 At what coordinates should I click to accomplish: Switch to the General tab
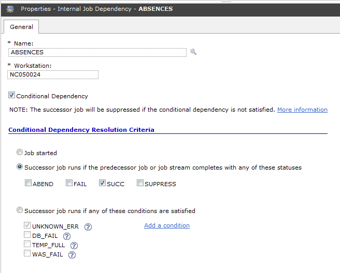[21, 27]
